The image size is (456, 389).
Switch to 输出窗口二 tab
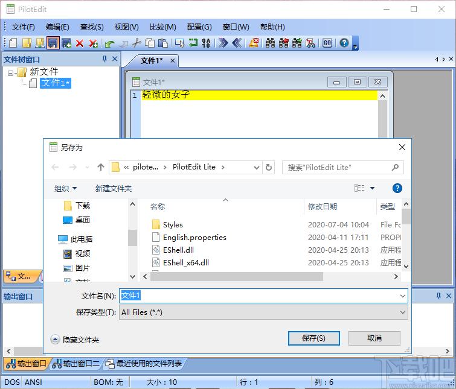coord(76,364)
